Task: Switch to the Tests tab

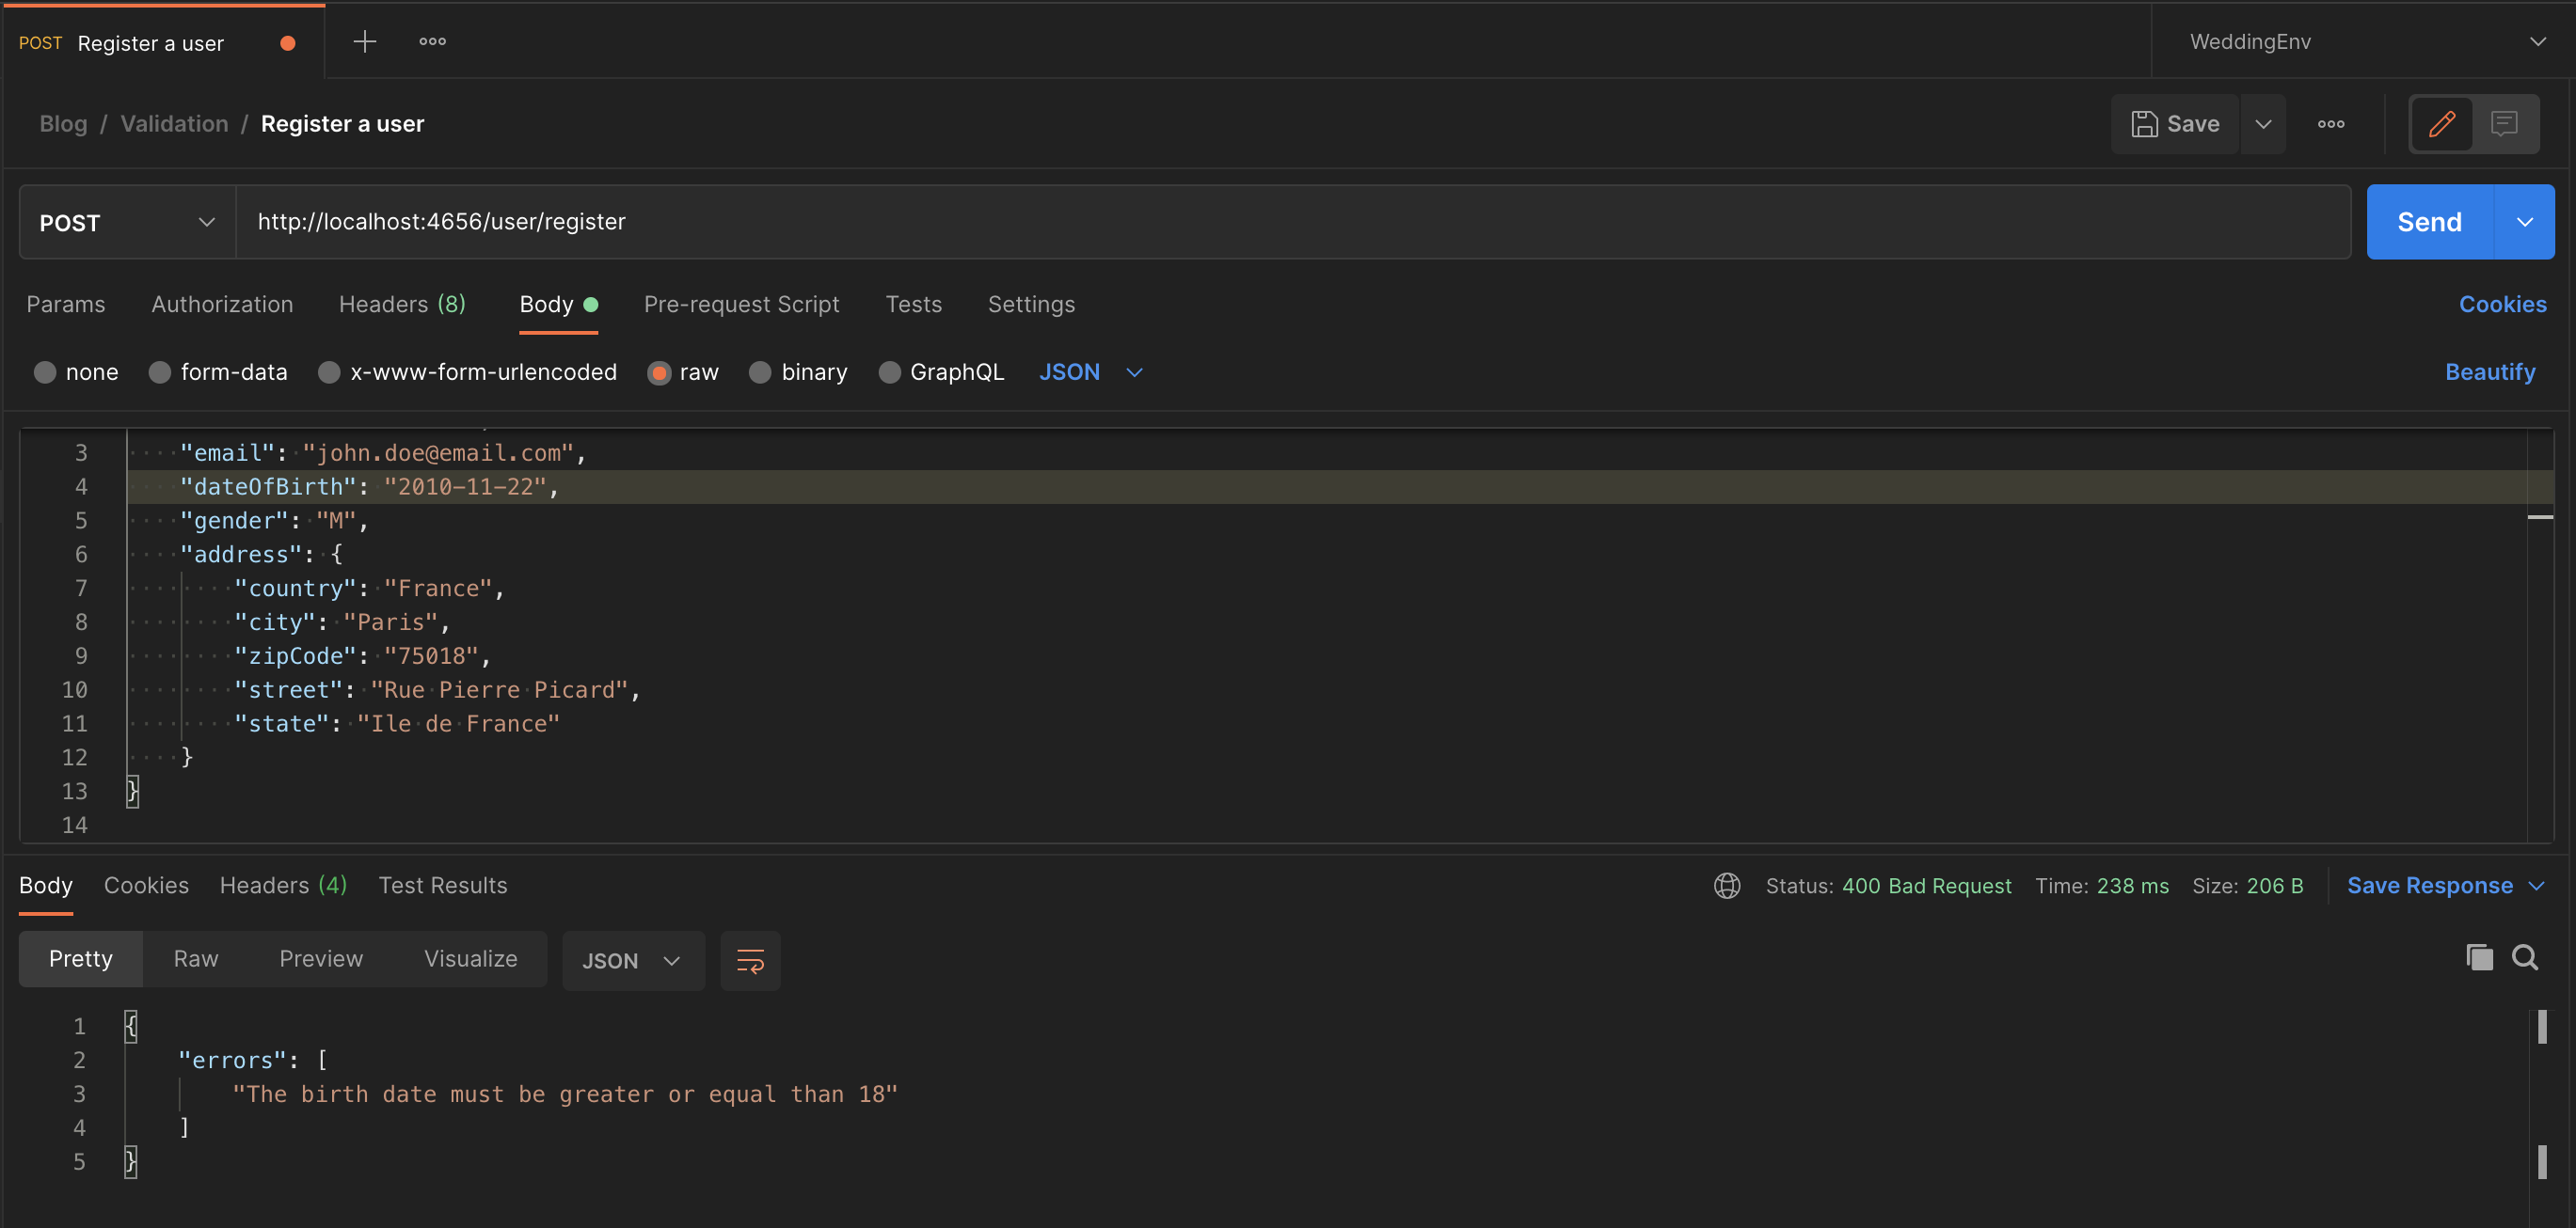Action: (913, 304)
